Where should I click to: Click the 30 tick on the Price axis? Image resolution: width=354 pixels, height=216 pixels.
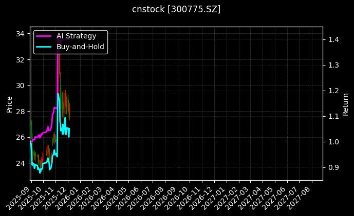point(21,85)
